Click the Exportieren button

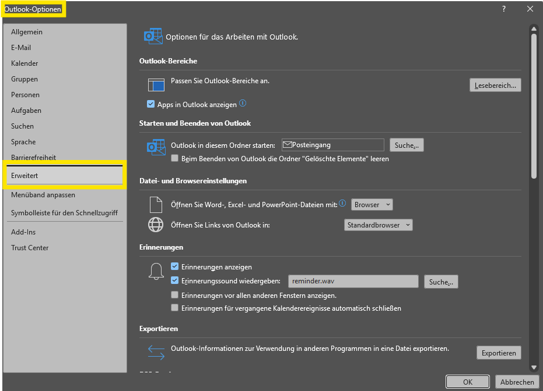(499, 353)
